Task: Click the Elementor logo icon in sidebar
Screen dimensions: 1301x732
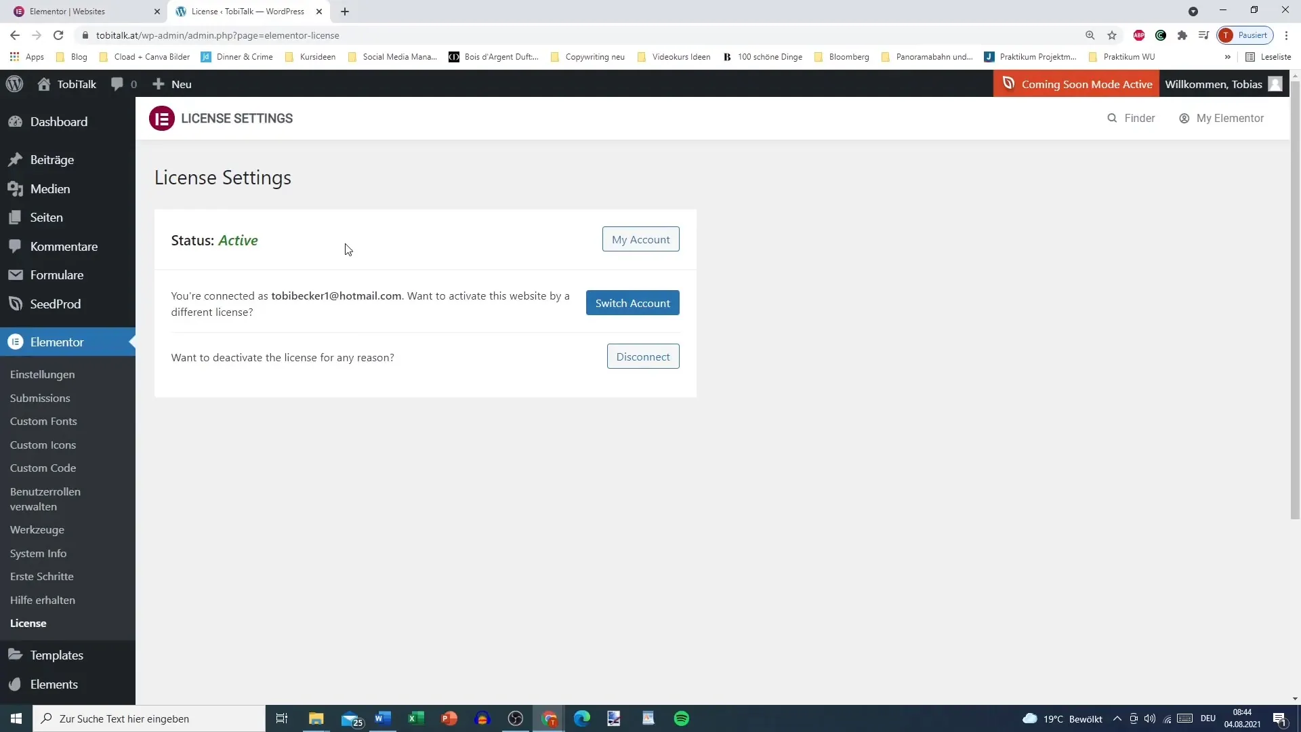Action: coord(15,342)
